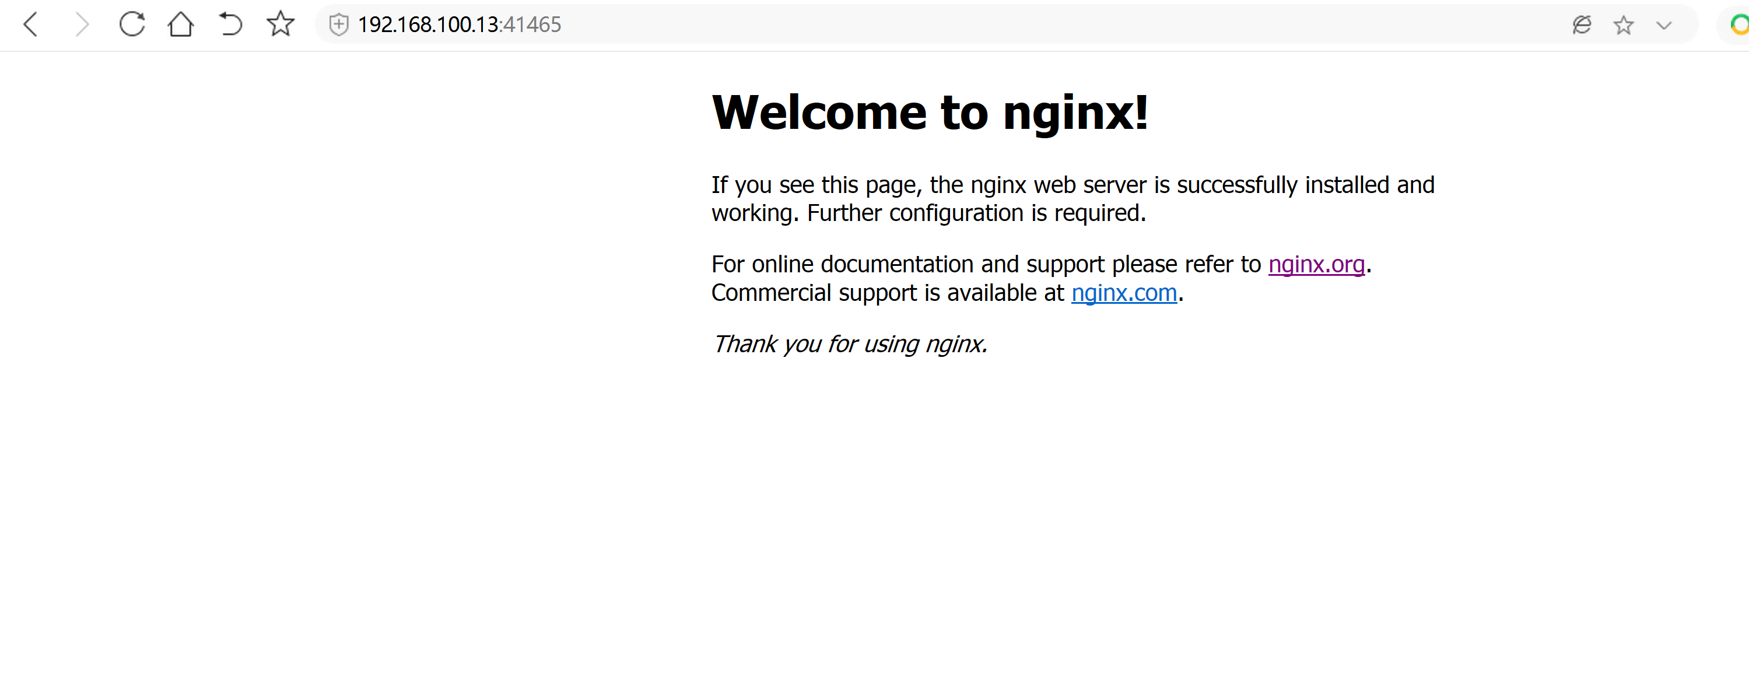Click the 'Commercial support is available at' text
The image size is (1749, 698).
point(888,293)
